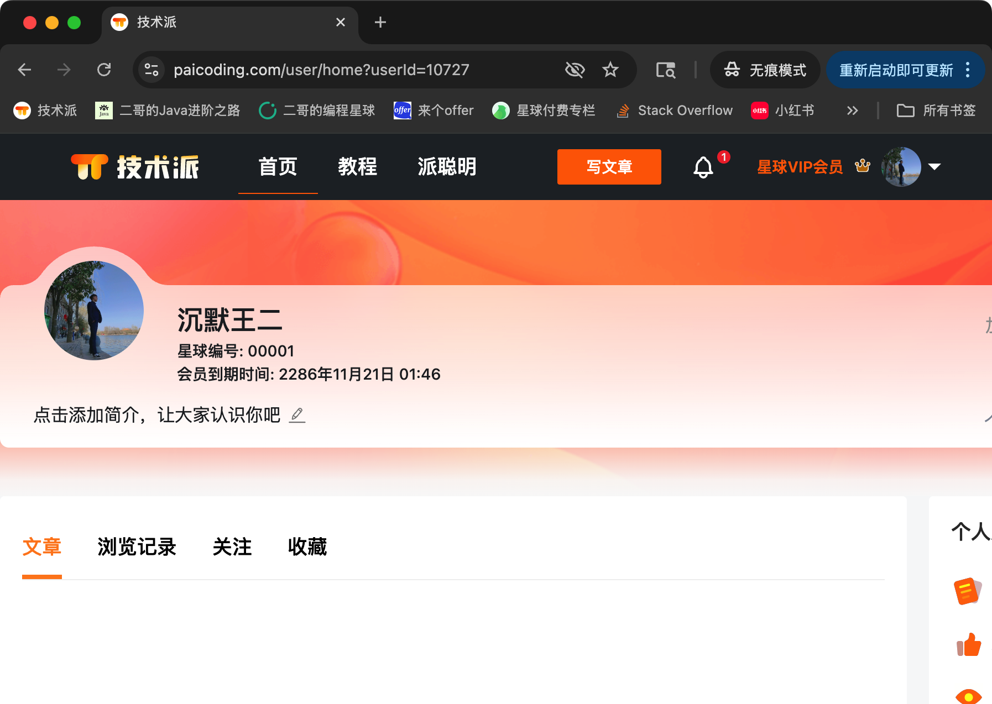
Task: Click the orange article document icon
Action: point(967,591)
